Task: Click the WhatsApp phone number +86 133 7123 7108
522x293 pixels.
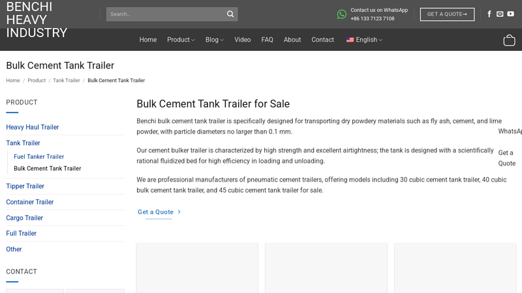Action: [372, 19]
